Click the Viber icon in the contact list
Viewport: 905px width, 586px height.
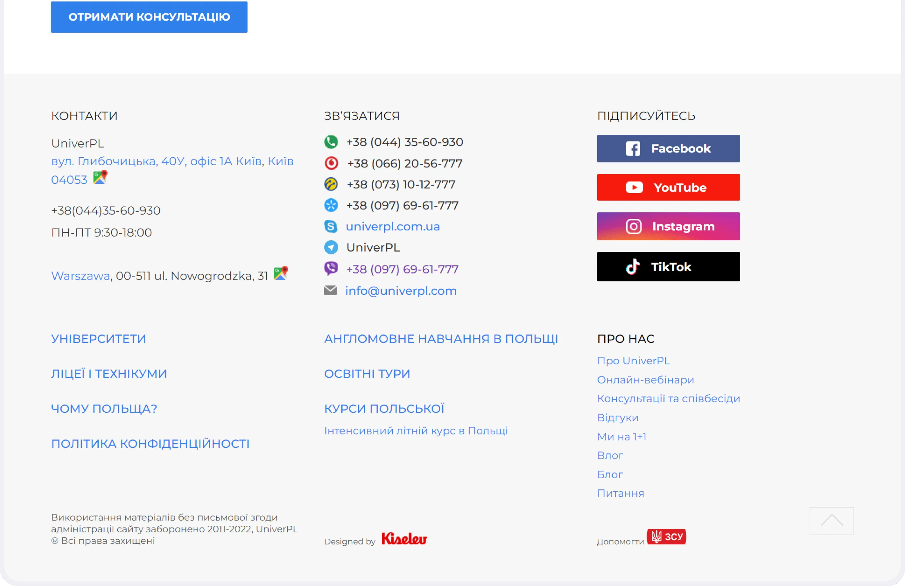click(x=331, y=269)
